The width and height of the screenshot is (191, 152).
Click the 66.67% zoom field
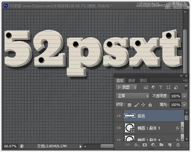[10, 146]
